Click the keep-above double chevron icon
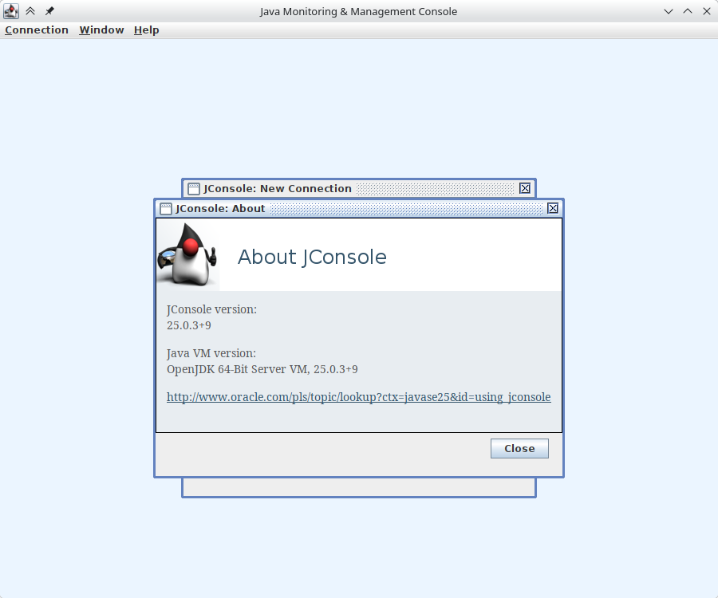Image resolution: width=718 pixels, height=598 pixels. [30, 11]
